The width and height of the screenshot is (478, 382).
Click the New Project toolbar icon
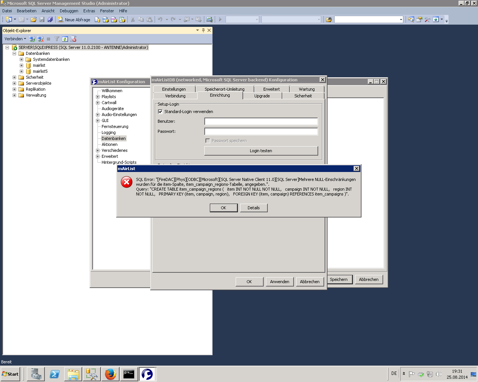coord(9,19)
